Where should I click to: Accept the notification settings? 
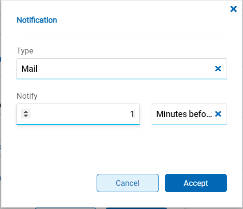[x=196, y=183]
